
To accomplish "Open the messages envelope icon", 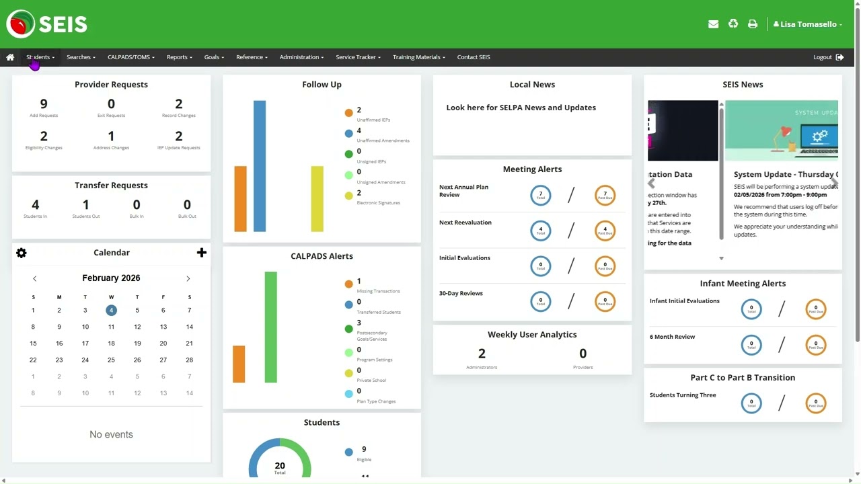I will [x=714, y=24].
